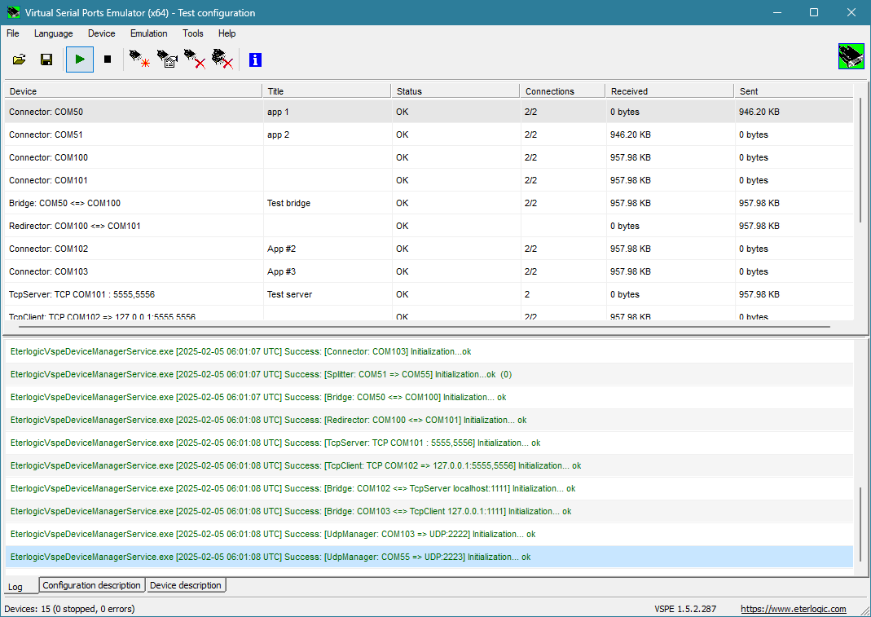Switch to Device description tab

point(186,585)
